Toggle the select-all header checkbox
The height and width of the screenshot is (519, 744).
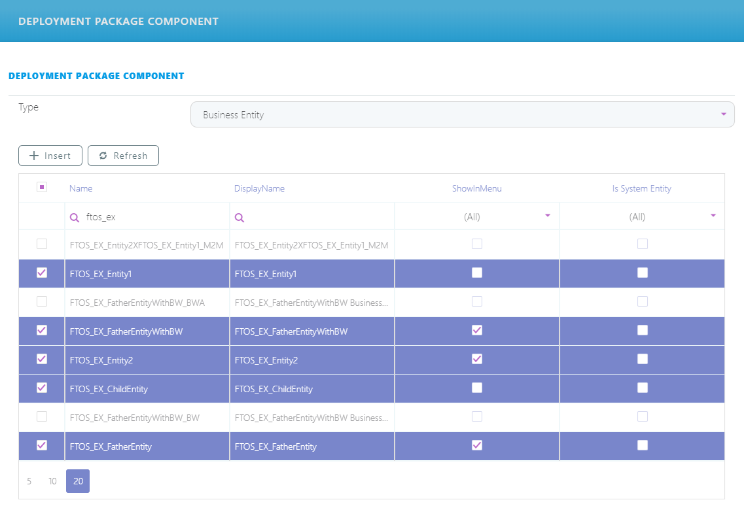pos(42,188)
